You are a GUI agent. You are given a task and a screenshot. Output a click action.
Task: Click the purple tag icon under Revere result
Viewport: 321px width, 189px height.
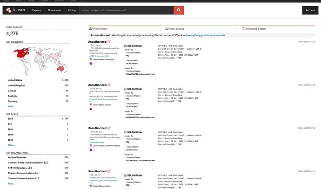pyautogui.click(x=91, y=109)
